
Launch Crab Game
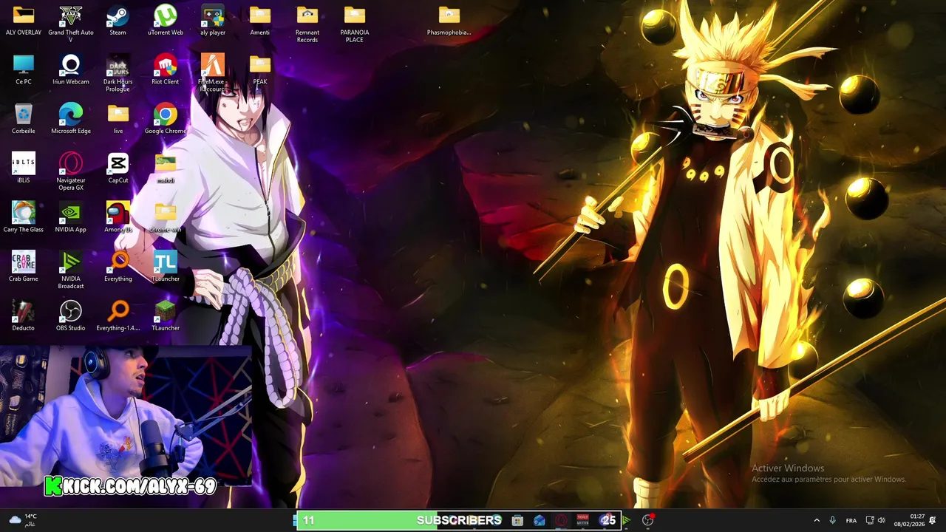point(24,267)
